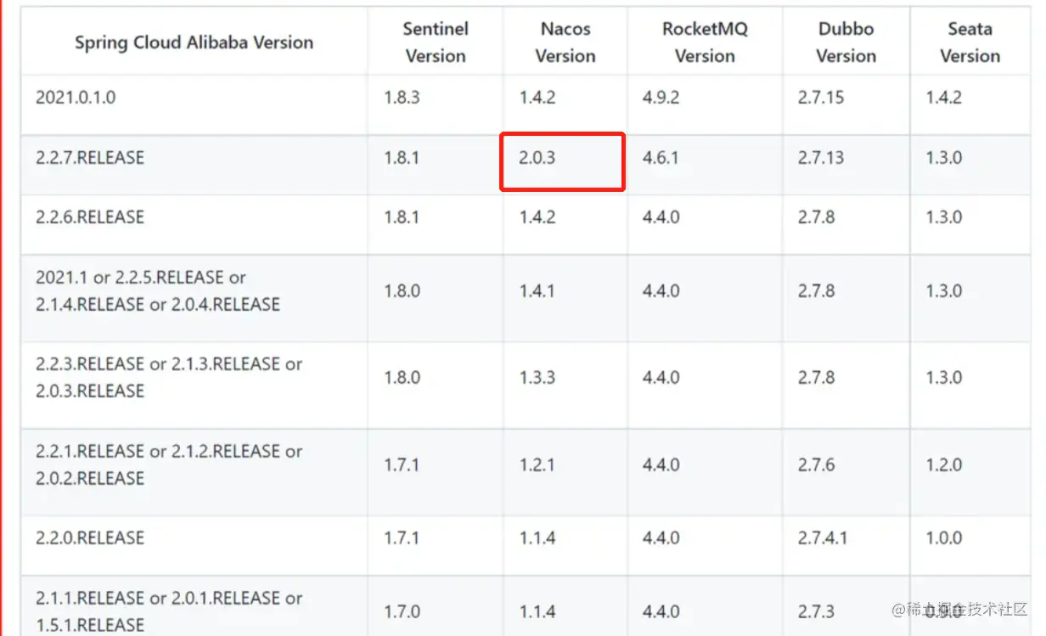
Task: Select Nacos 1.4.2 in the 2021.0.1.0 row
Action: pyautogui.click(x=565, y=104)
